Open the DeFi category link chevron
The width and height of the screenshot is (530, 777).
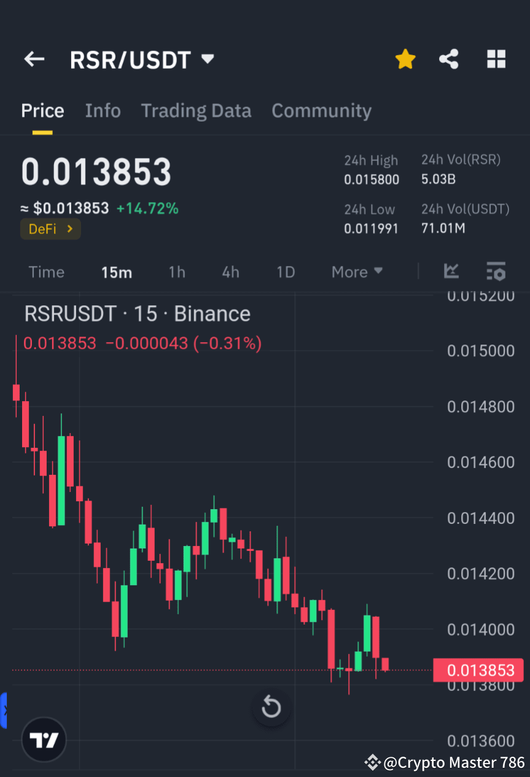click(x=69, y=228)
